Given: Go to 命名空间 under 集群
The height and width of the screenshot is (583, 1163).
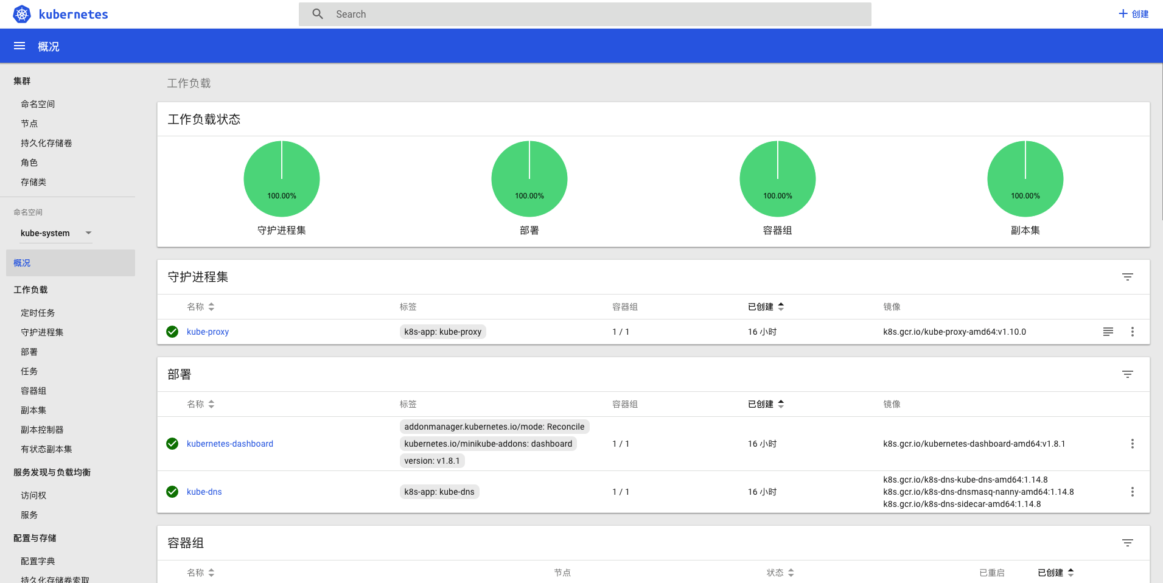Looking at the screenshot, I should 38,104.
